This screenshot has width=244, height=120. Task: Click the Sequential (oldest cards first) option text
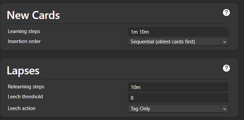coord(163,42)
